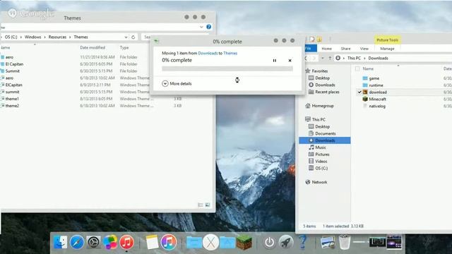Click the search box in Themes window
452x254 pixels.
(147, 37)
